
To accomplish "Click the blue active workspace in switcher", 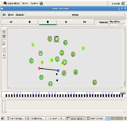I will pos(108,118).
